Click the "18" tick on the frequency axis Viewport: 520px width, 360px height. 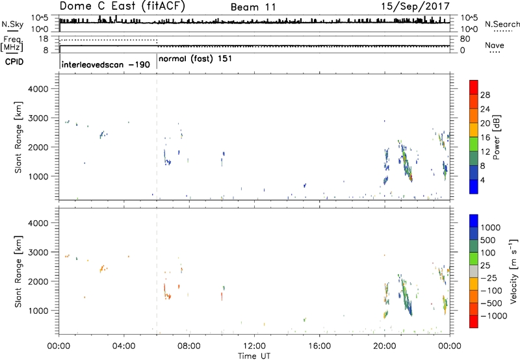(44, 39)
